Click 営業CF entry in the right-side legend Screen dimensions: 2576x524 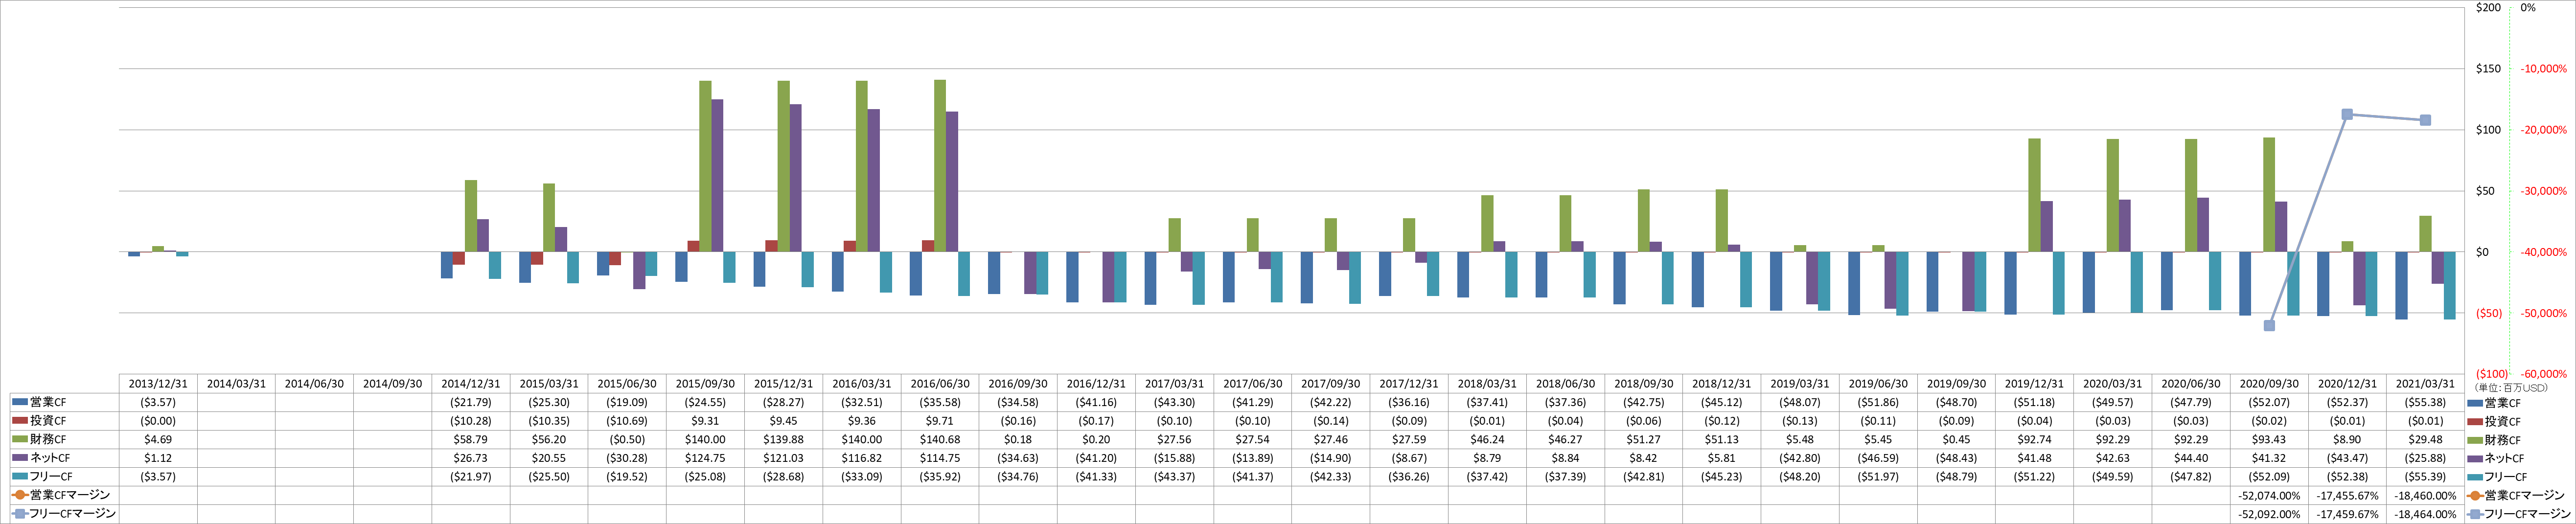(2494, 403)
